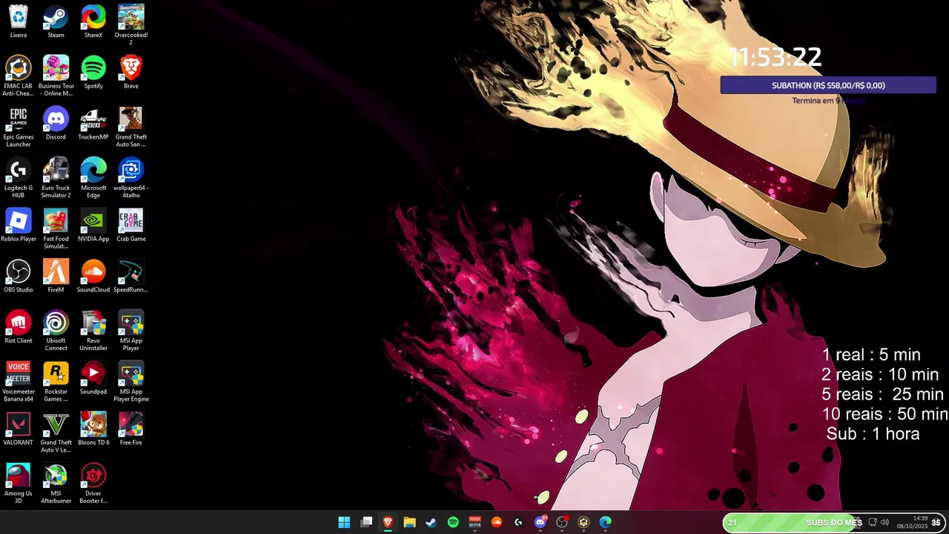The height and width of the screenshot is (534, 949).
Task: Open Microsoft Edge from the taskbar
Action: click(606, 522)
